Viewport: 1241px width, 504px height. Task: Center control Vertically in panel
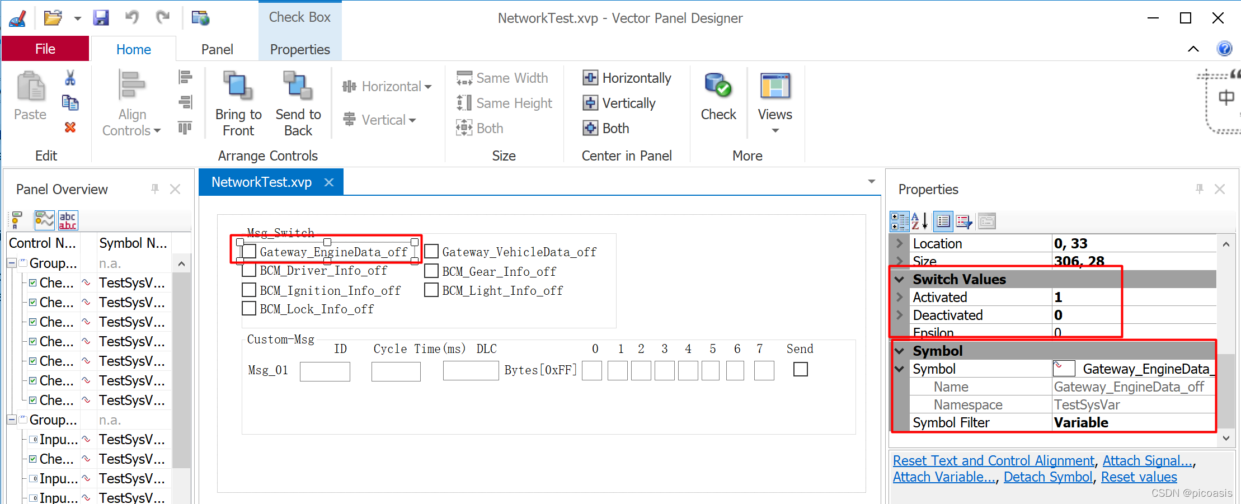click(619, 103)
